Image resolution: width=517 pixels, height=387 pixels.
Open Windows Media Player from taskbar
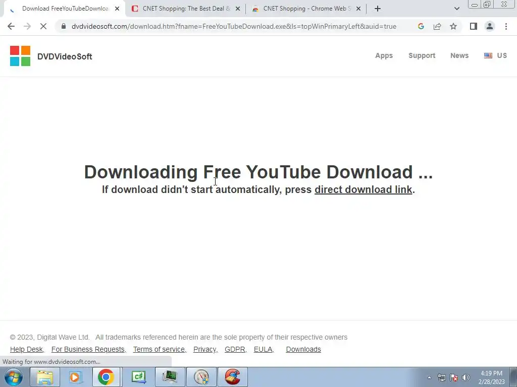point(75,377)
